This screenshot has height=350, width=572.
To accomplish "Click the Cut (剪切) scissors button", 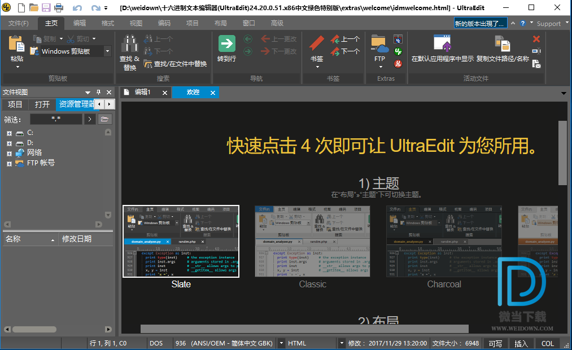I will [78, 38].
